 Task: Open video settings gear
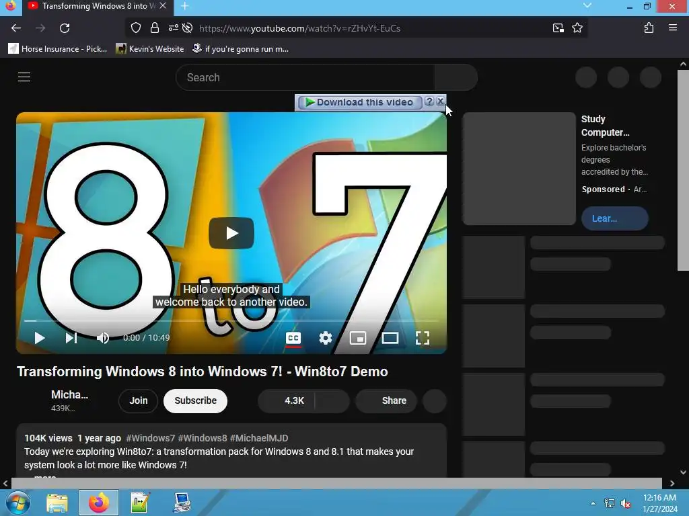click(326, 338)
